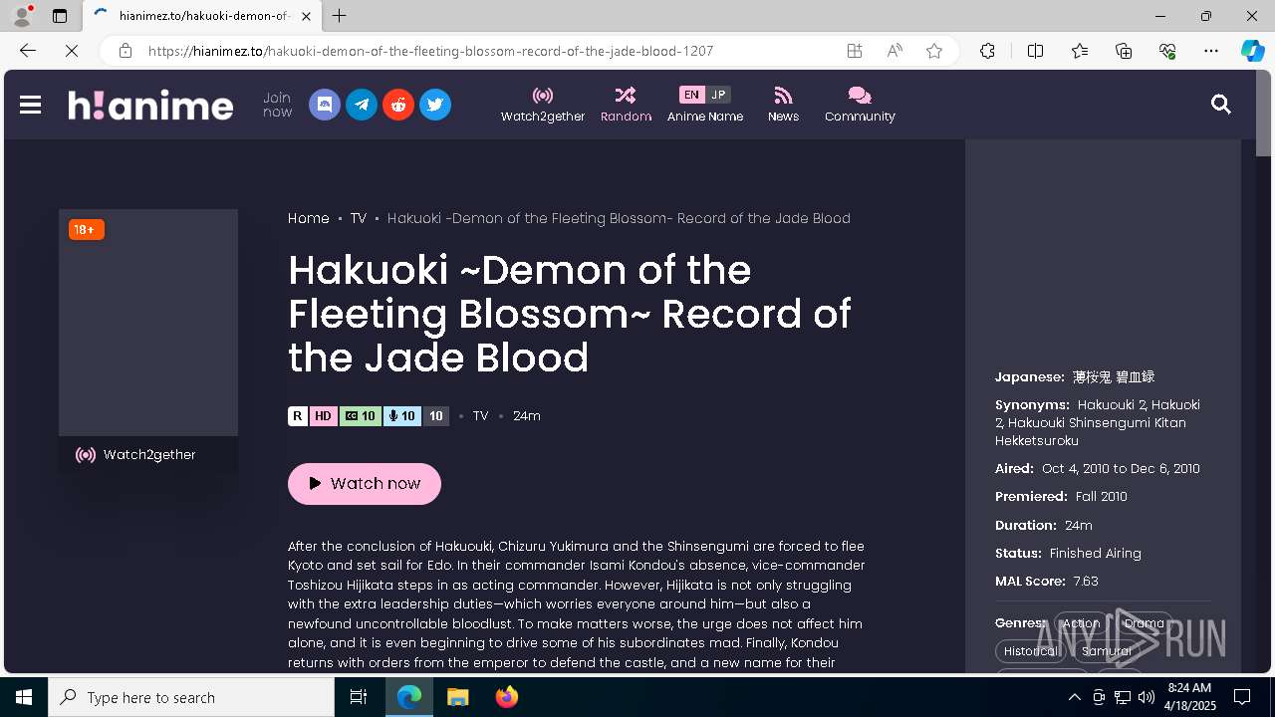Screen dimensions: 1275x717
Task: Click the subtitle count CC badge
Action: [x=360, y=416]
